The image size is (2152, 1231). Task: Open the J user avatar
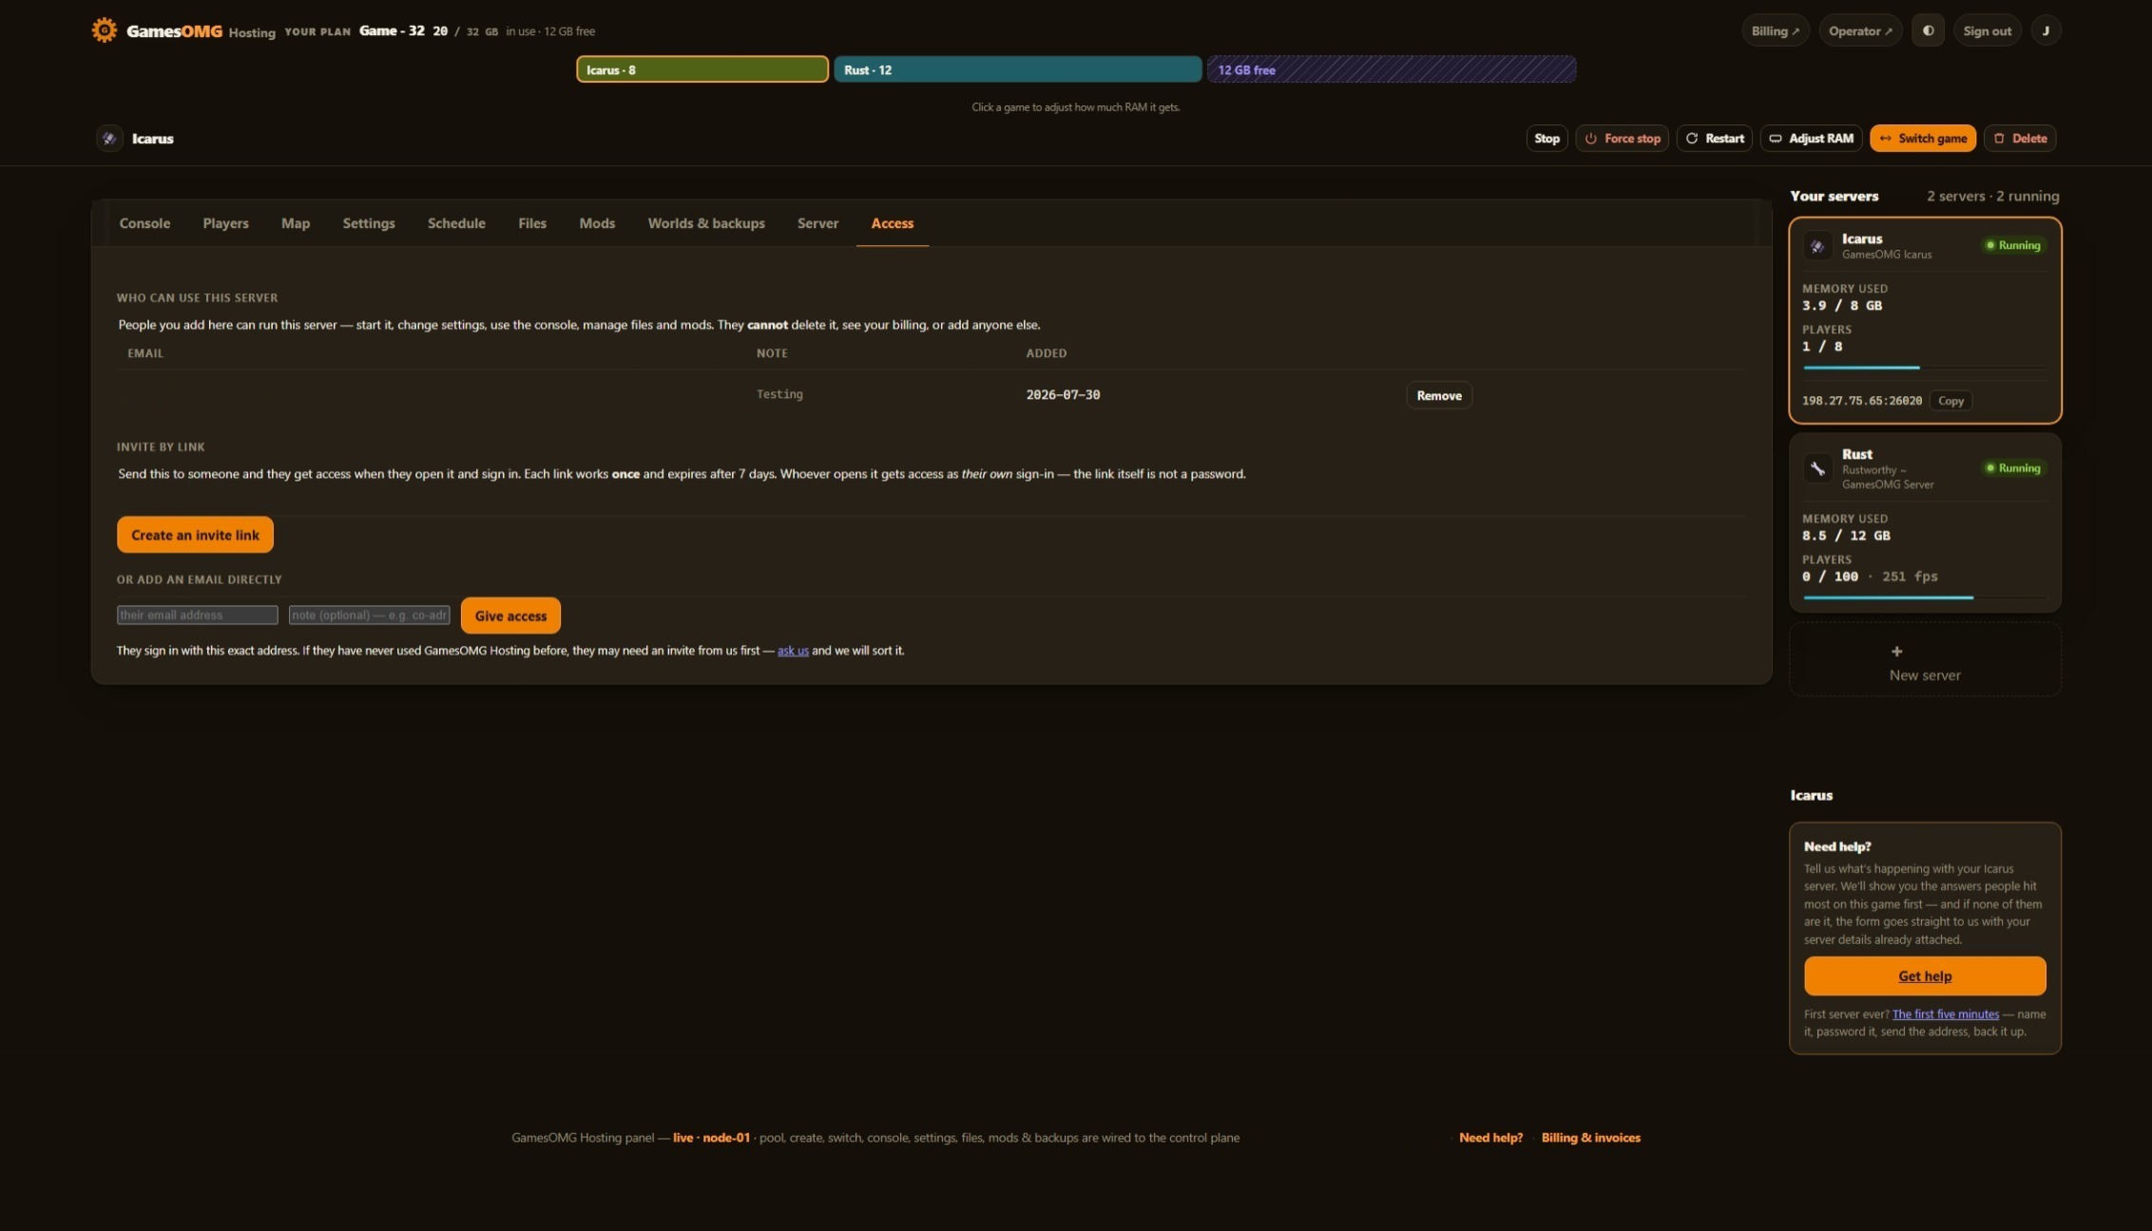click(2046, 30)
